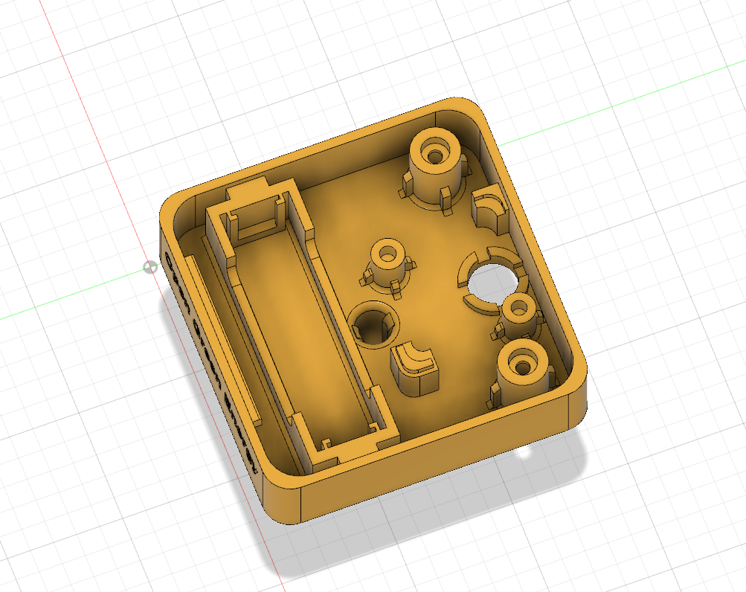Pick the tall screw boss in lower corner

coord(522,373)
